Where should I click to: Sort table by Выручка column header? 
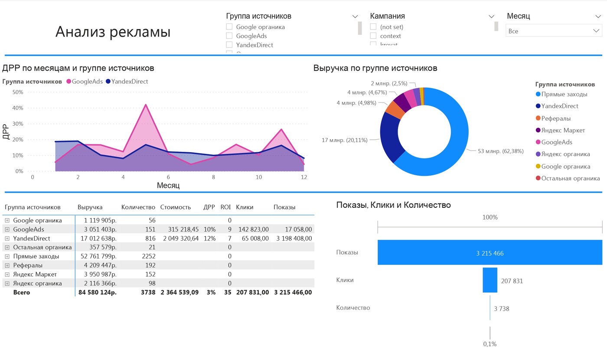pyautogui.click(x=90, y=207)
